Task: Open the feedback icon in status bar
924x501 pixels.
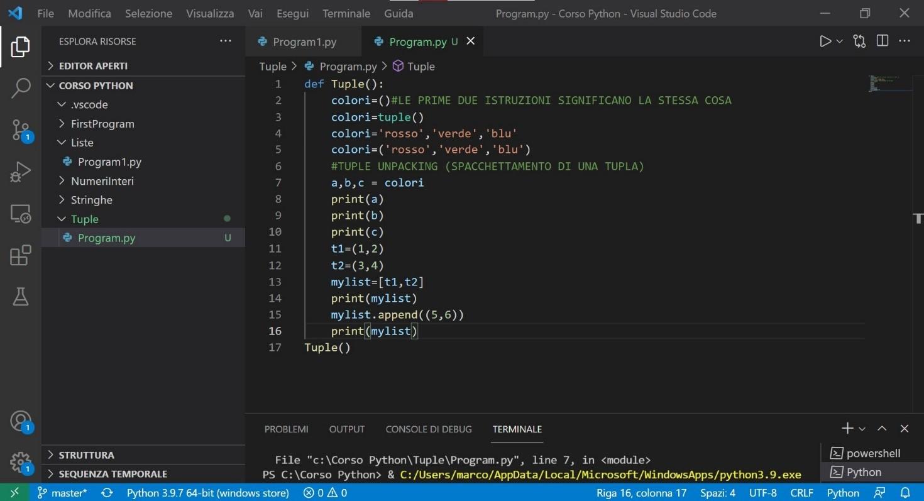Action: [x=880, y=493]
